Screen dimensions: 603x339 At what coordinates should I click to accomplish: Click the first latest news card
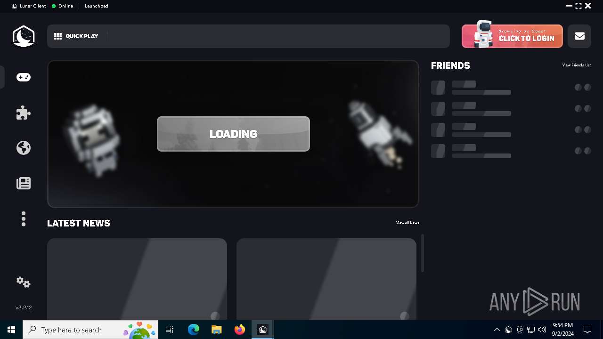(x=137, y=279)
